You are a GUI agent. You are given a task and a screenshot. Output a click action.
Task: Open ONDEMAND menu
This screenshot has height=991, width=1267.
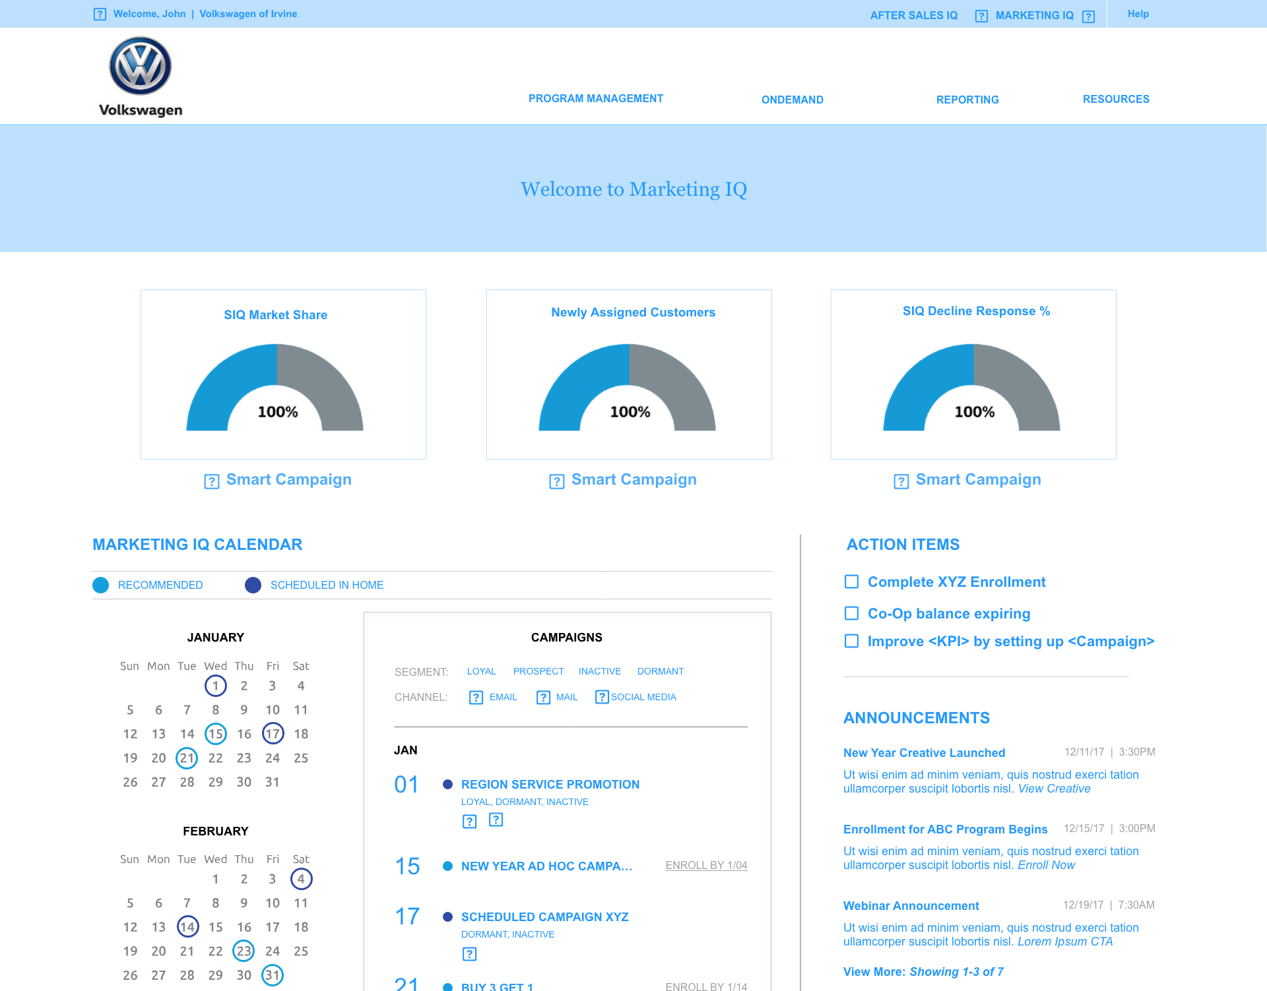point(793,100)
